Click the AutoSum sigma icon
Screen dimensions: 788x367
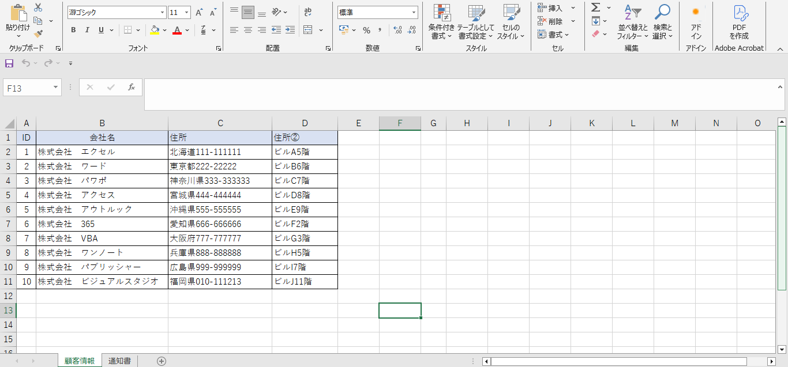point(595,7)
